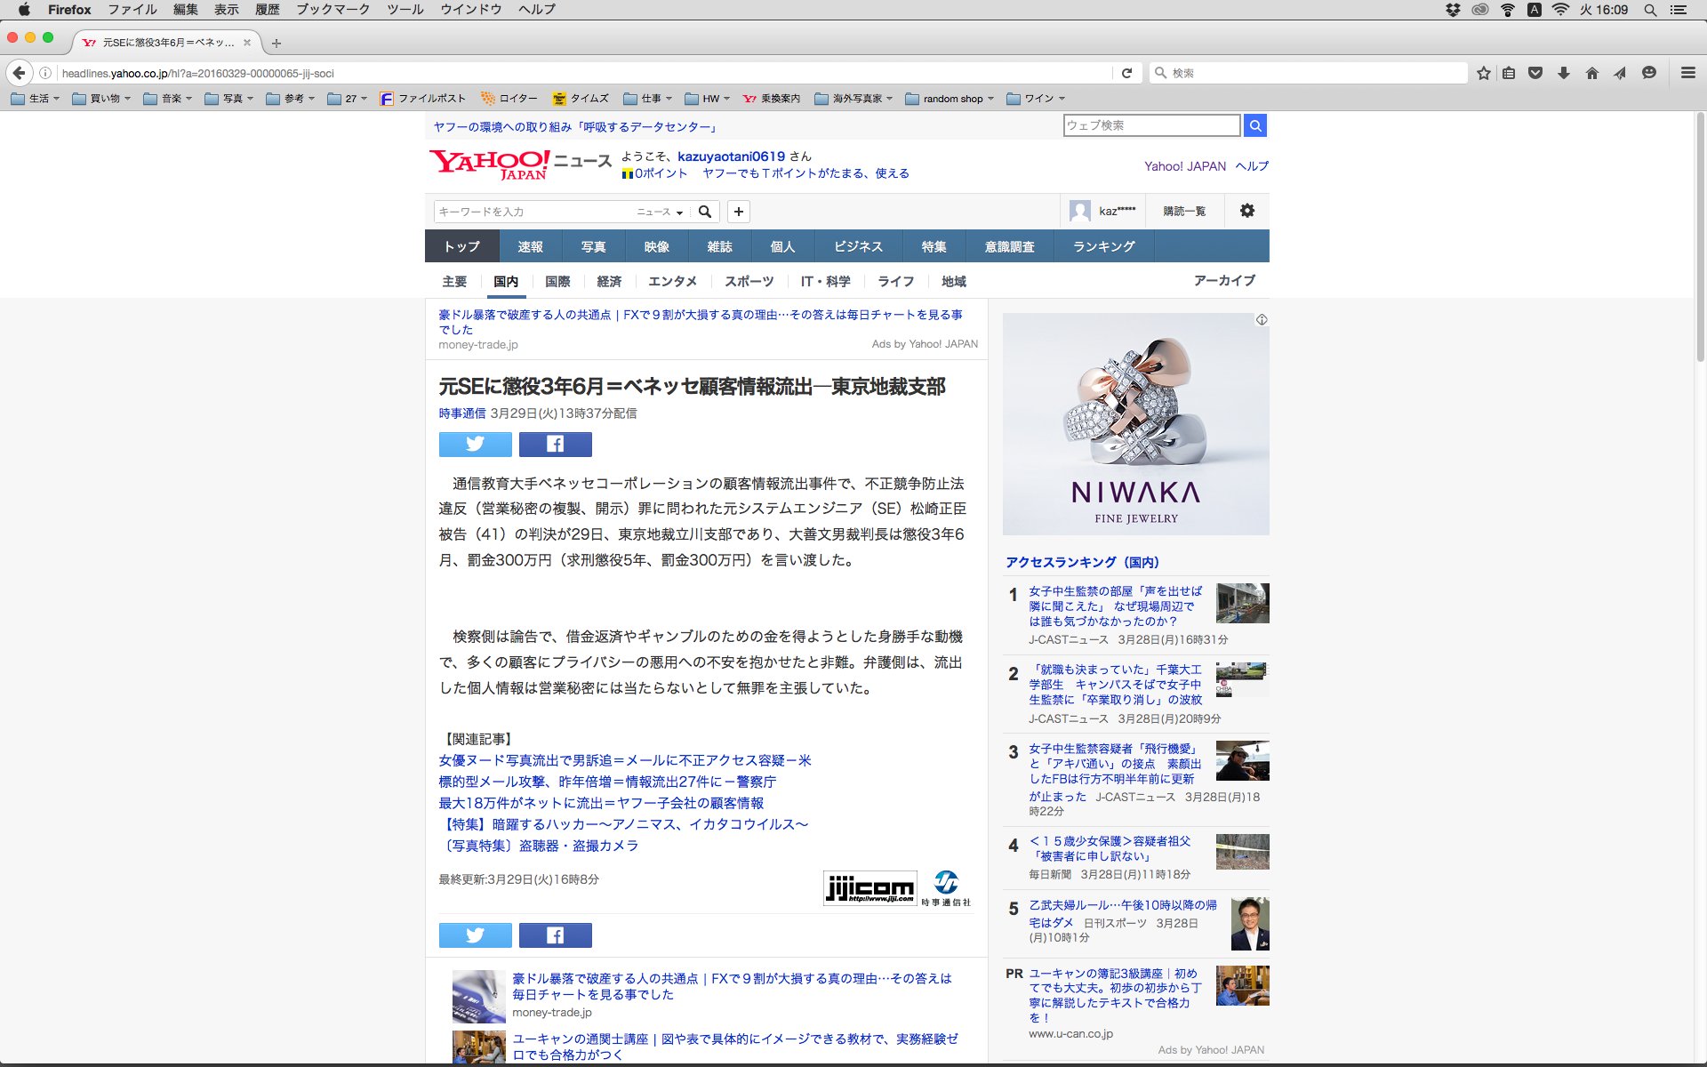Share article with top Twitter button

(x=475, y=444)
